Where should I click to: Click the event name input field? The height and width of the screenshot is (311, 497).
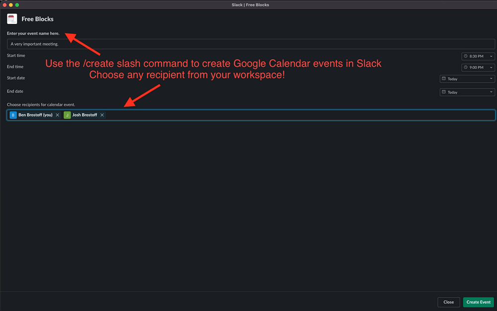(x=250, y=44)
